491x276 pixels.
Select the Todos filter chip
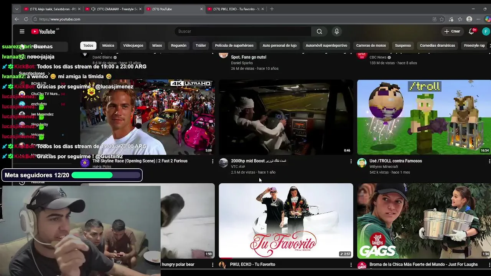coord(88,46)
